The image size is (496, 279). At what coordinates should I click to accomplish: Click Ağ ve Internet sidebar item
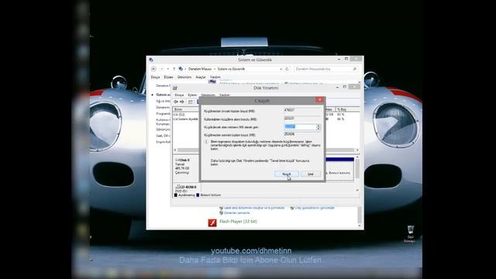click(163, 101)
